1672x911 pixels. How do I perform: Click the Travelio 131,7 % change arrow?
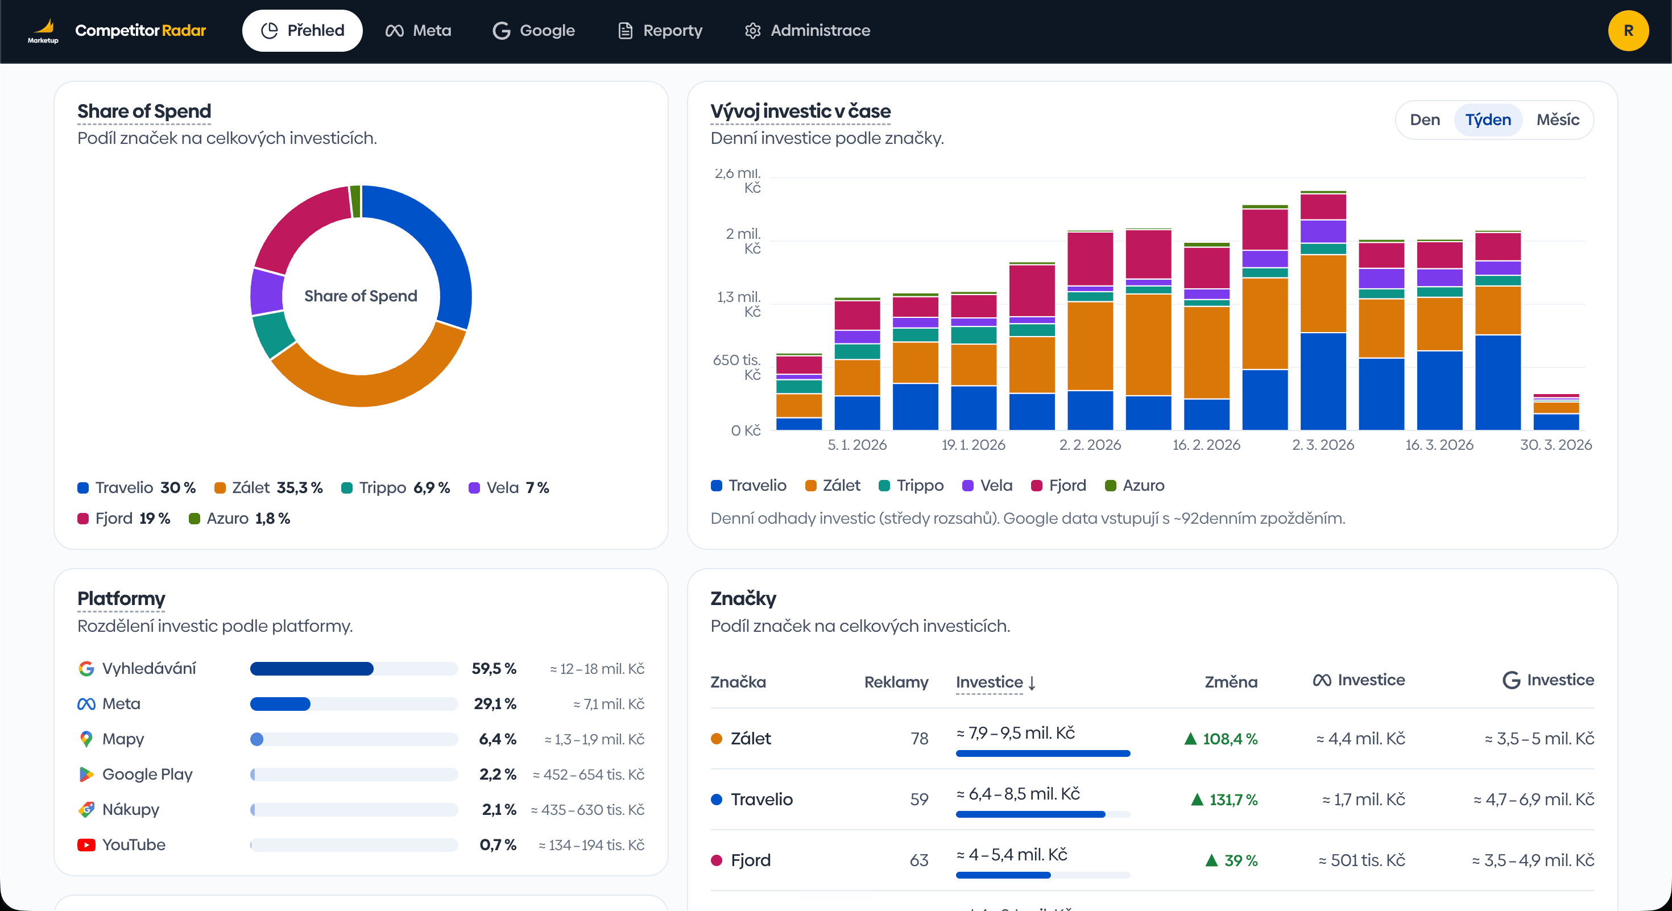coord(1197,800)
